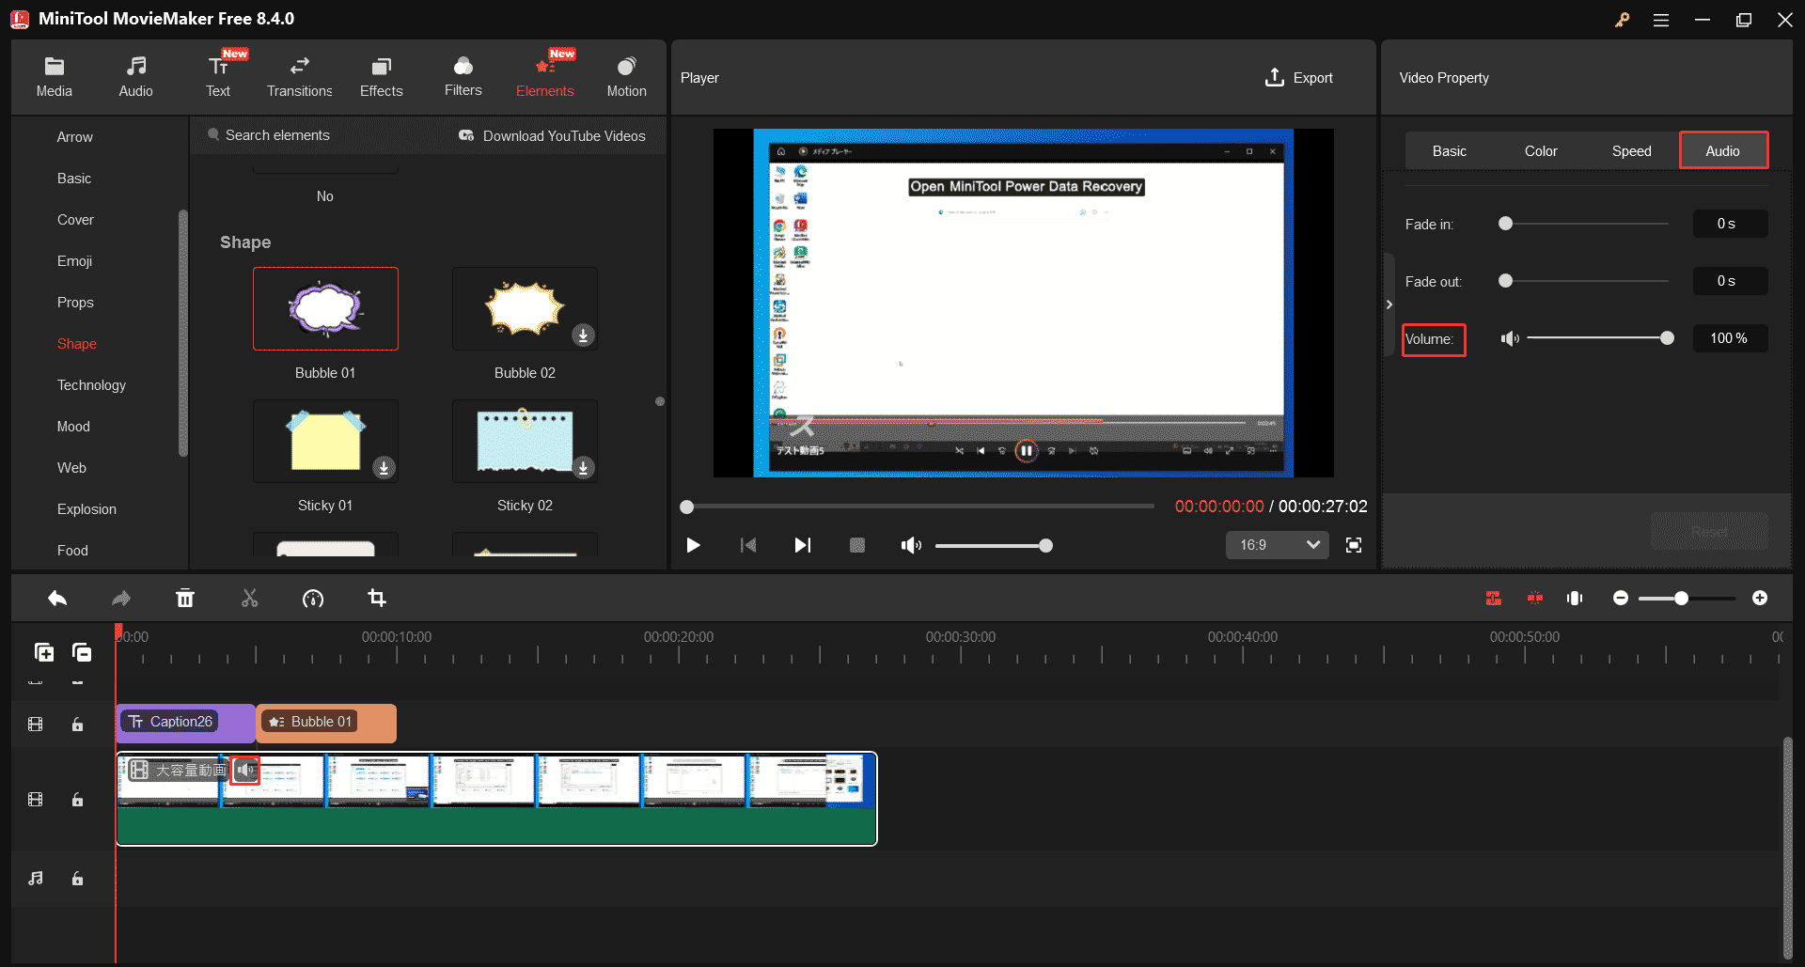Lock the music track
Viewport: 1805px width, 967px height.
77,879
